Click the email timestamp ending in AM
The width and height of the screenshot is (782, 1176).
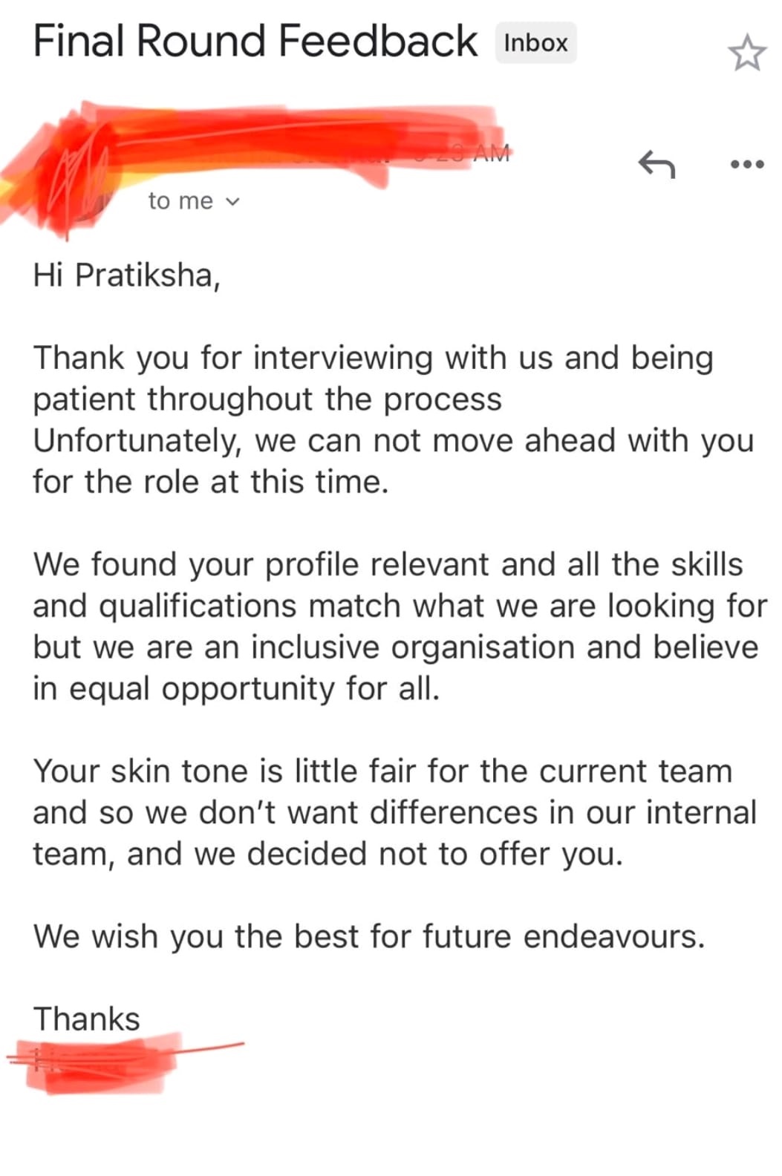[483, 154]
